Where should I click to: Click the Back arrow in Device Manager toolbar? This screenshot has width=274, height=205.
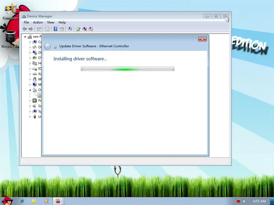click(25, 29)
